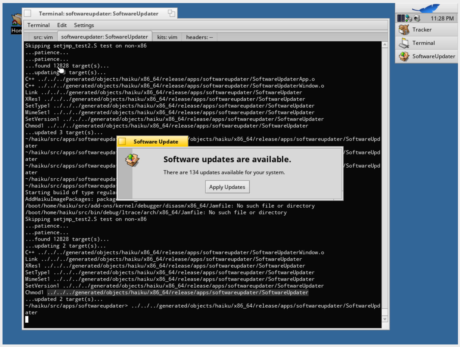
Task: Click the terminal scrollbar down arrow
Action: click(x=385, y=319)
